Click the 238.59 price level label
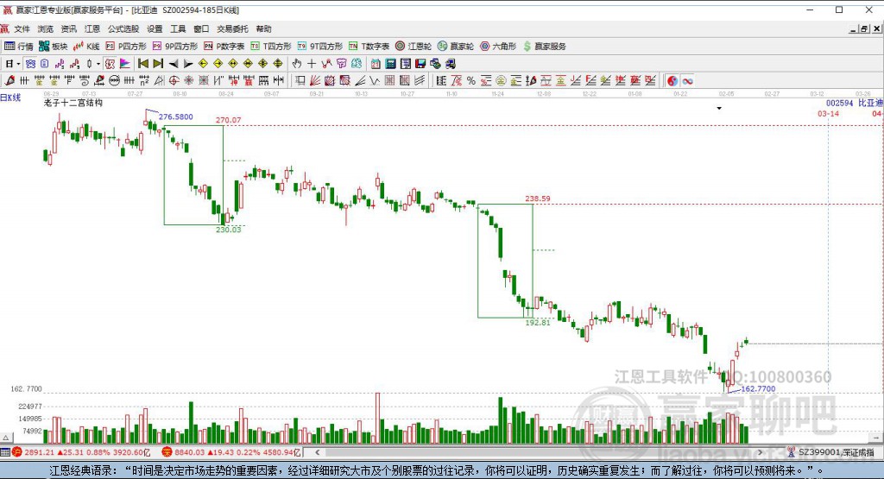This screenshot has width=884, height=479. click(x=538, y=199)
